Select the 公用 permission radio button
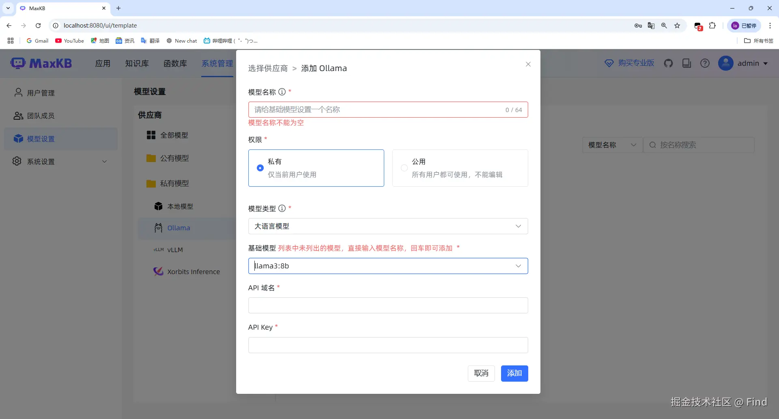This screenshot has width=779, height=419. pyautogui.click(x=404, y=168)
